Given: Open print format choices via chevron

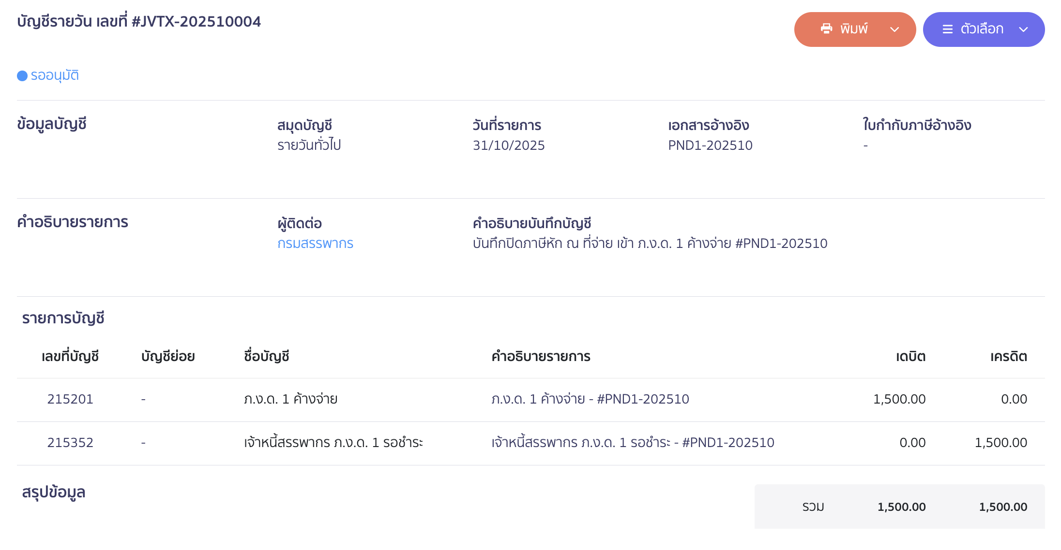Looking at the screenshot, I should pos(894,29).
